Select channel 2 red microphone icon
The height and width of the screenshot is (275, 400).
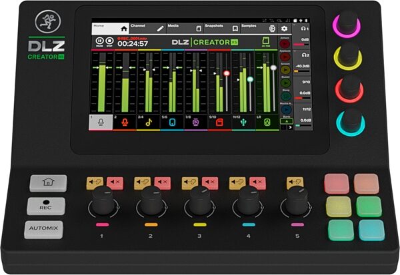tap(125, 123)
